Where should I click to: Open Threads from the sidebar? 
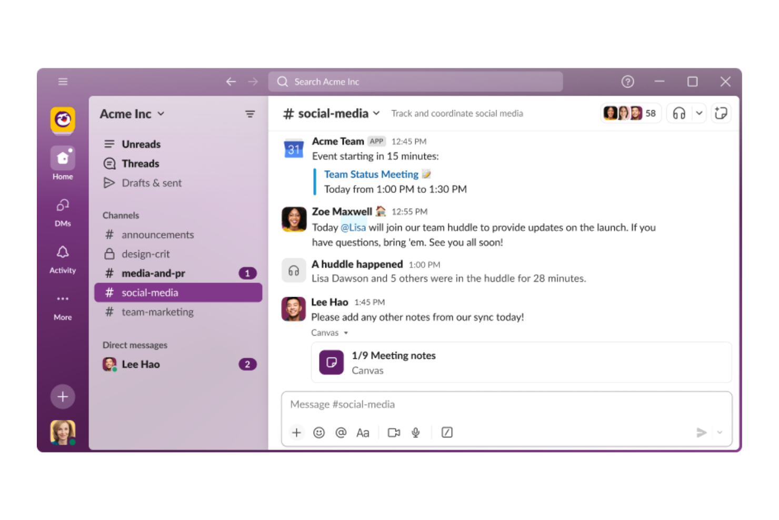coord(140,163)
